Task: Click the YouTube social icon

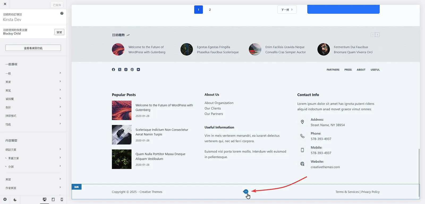Action: (x=138, y=70)
